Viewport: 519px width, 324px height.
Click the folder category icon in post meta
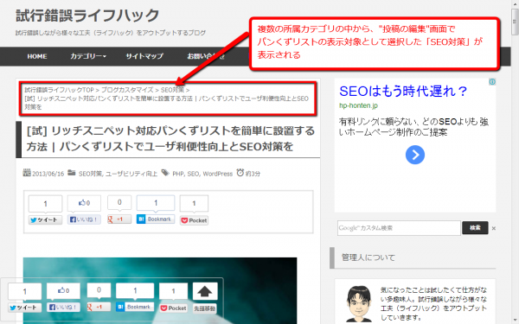(x=72, y=173)
